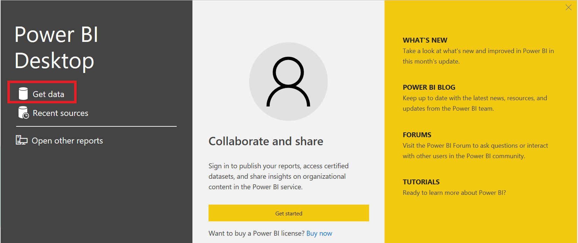The width and height of the screenshot is (578, 243).
Task: Click the tutorials description text
Action: point(454,192)
